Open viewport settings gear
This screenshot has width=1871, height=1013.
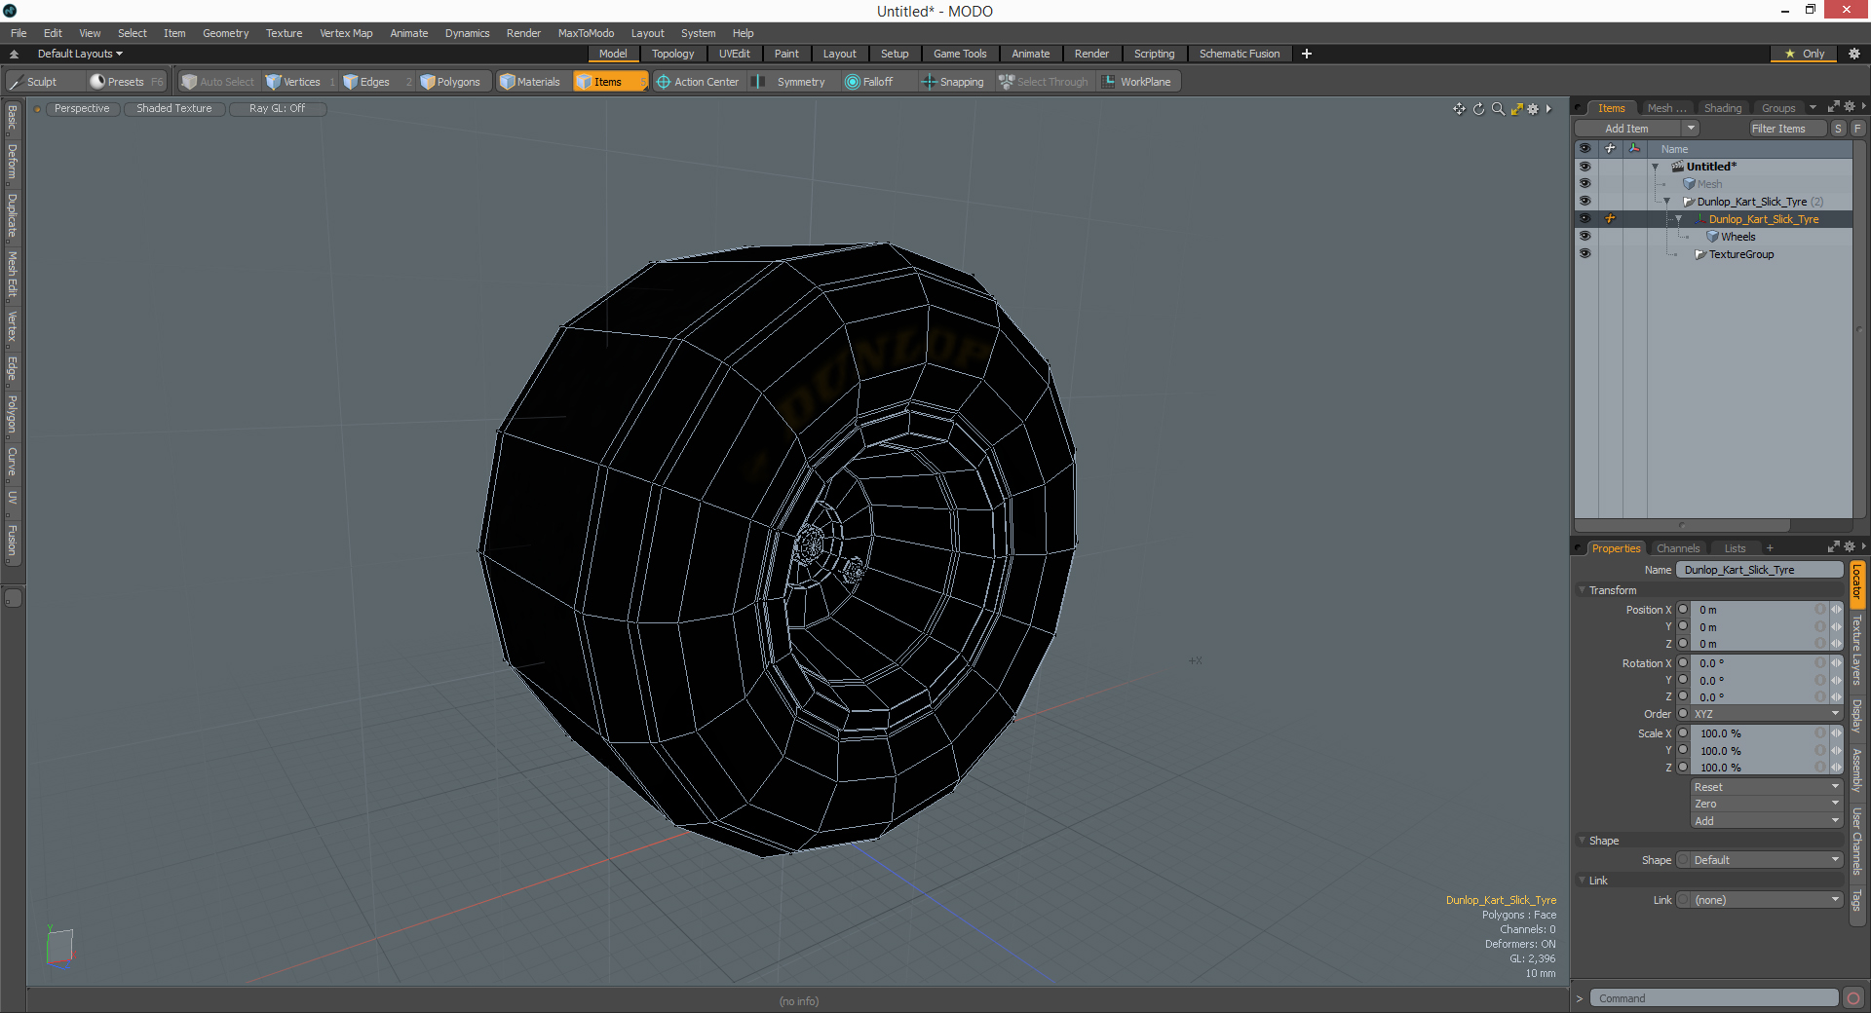[x=1533, y=109]
